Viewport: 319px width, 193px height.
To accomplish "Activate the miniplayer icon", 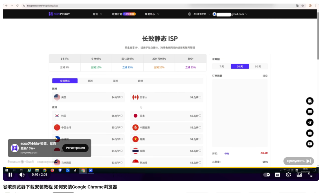I will click(x=299, y=175).
